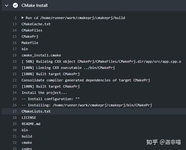
Task: Click the Zhihu watermark text
Action: 164,142
